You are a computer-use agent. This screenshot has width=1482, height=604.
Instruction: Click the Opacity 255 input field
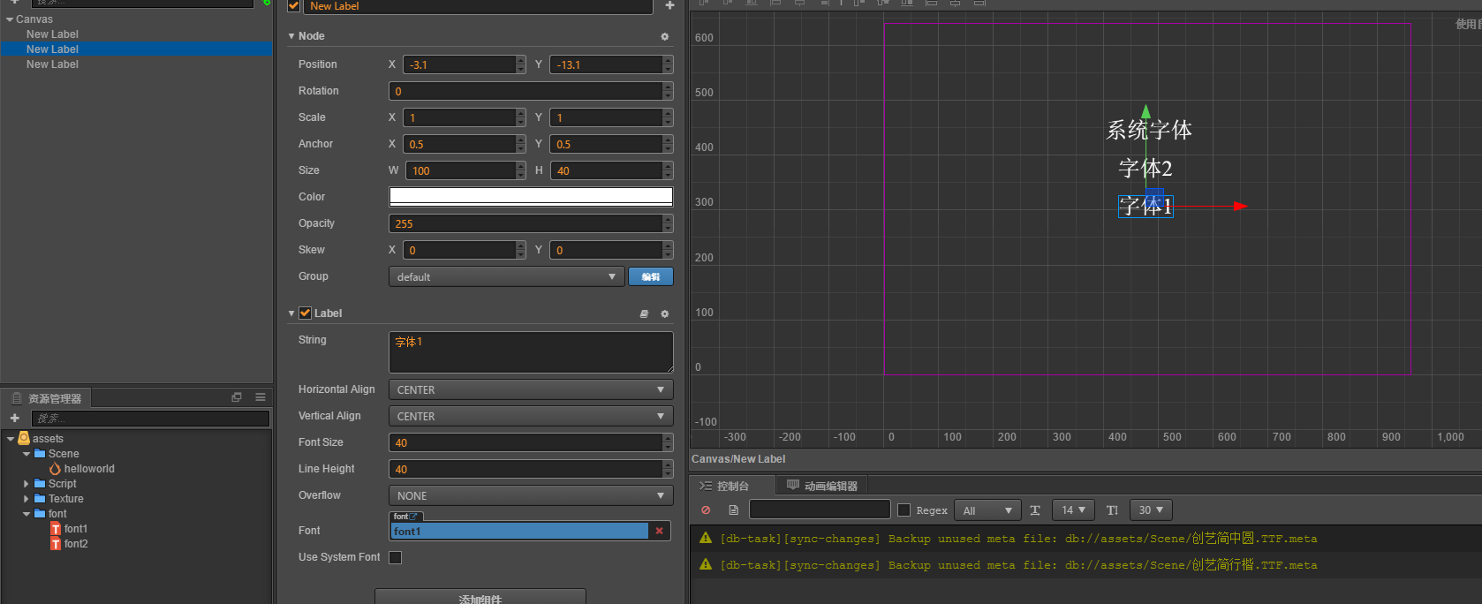(526, 223)
